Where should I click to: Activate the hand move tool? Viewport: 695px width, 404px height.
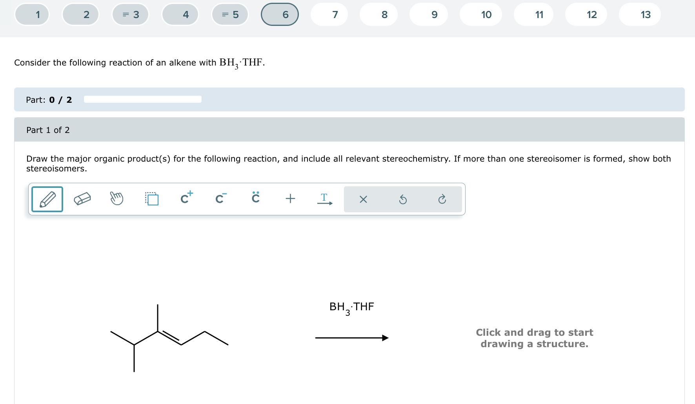pyautogui.click(x=116, y=199)
